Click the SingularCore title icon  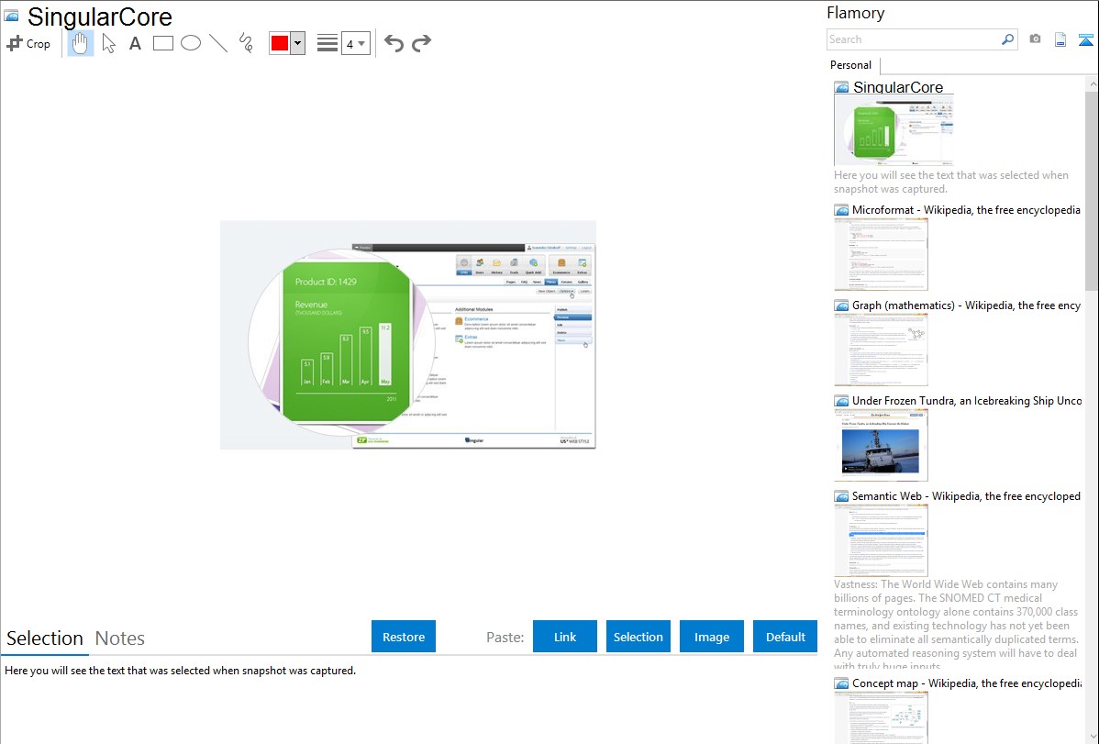pos(11,17)
